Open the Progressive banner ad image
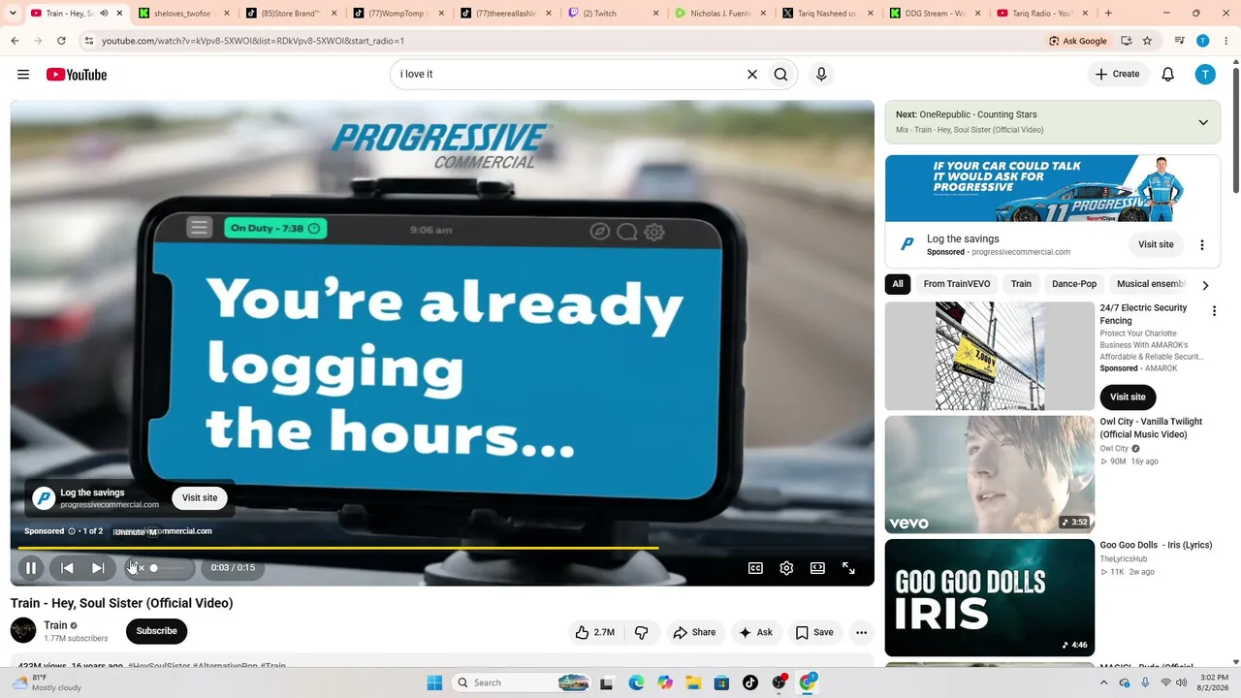The width and height of the screenshot is (1241, 698). [1053, 188]
